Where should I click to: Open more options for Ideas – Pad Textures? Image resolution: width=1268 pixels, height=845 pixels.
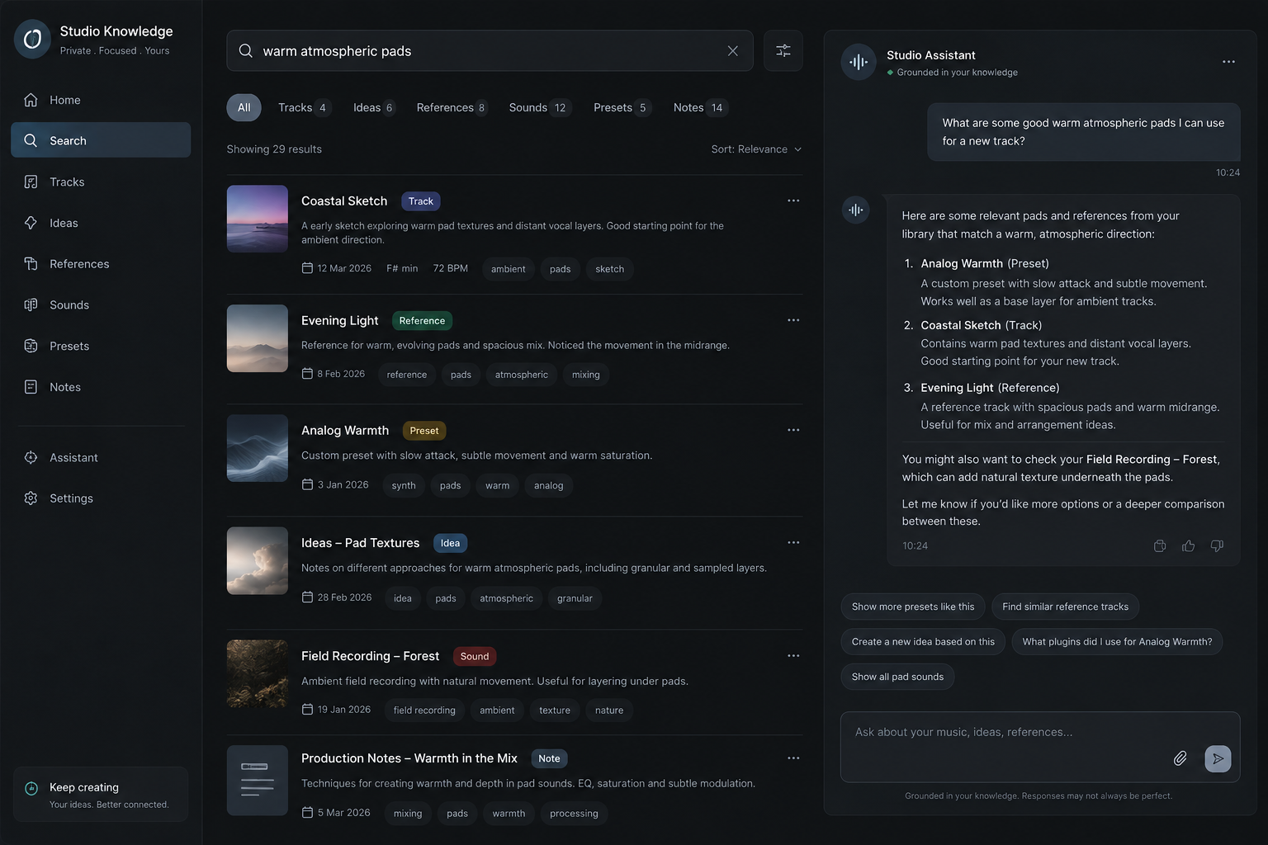793,542
